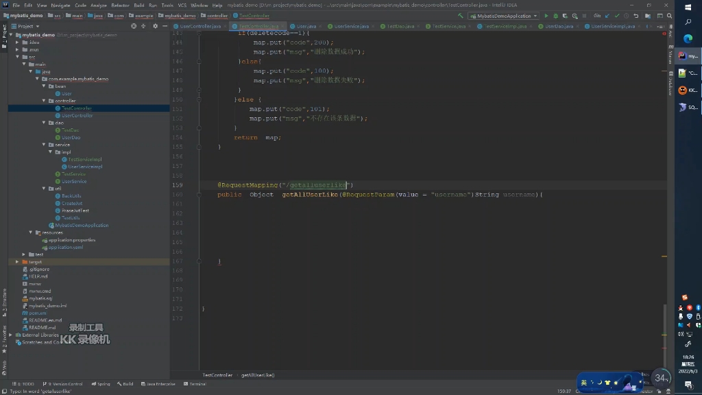Rollback changes with the undo arrow icon
The width and height of the screenshot is (702, 395).
[x=636, y=16]
